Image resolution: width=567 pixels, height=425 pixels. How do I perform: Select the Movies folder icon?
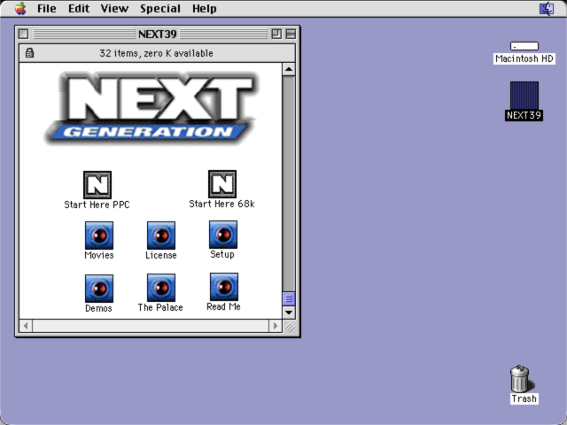[99, 236]
